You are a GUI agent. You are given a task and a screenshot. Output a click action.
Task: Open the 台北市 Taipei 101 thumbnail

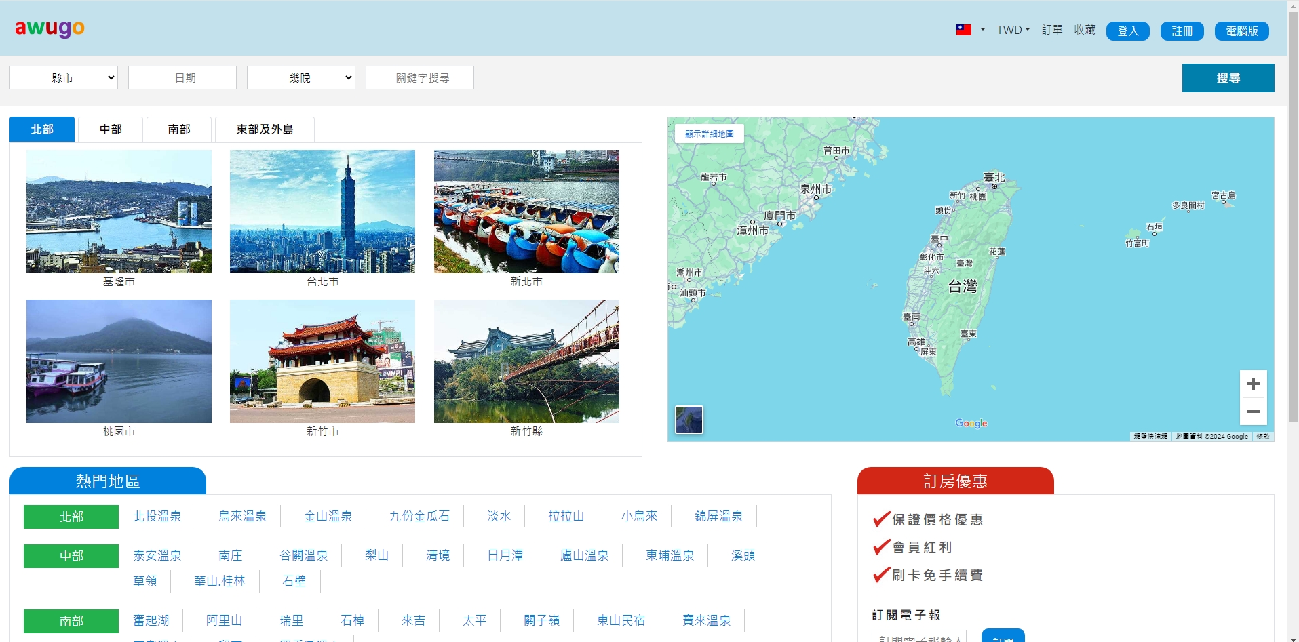tap(322, 212)
